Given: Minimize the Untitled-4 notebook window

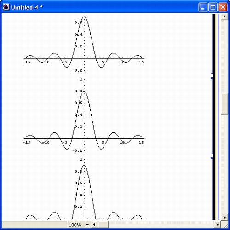Looking at the screenshot, I should pyautogui.click(x=203, y=7).
